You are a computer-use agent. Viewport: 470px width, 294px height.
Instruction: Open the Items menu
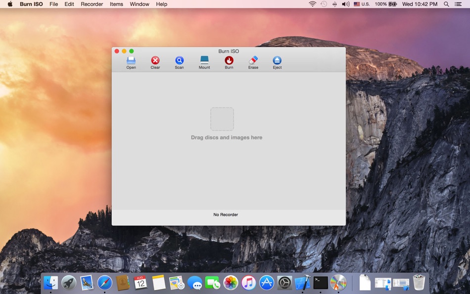pyautogui.click(x=116, y=4)
